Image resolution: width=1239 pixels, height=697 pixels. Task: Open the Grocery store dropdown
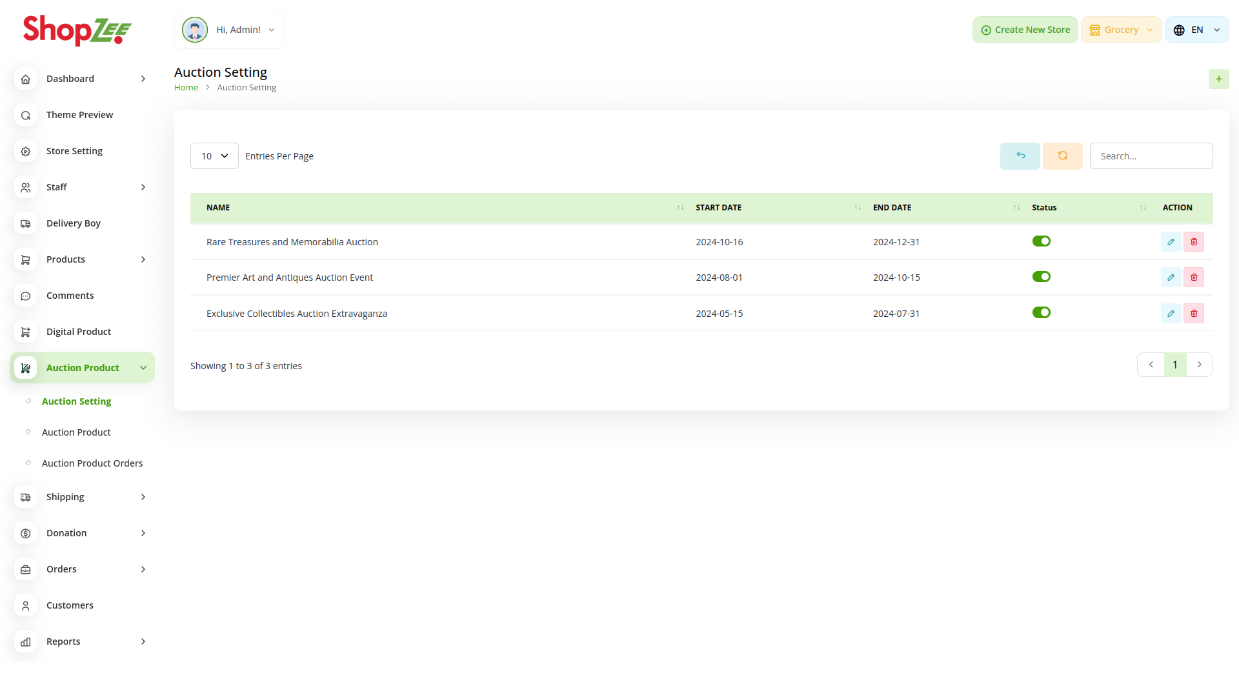coord(1121,30)
